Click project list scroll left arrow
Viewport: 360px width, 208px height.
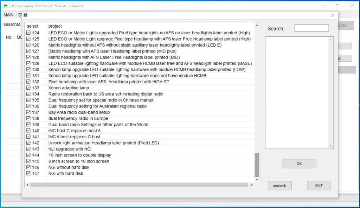click(x=28, y=185)
